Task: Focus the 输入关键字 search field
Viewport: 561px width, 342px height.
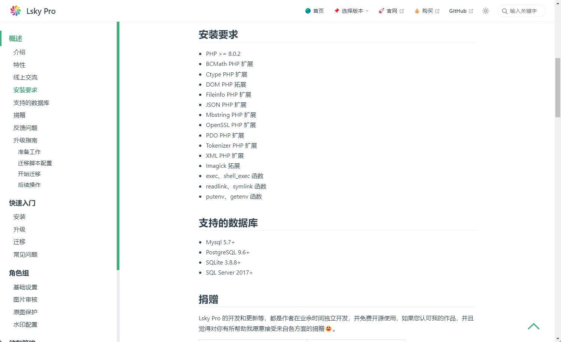Action: pos(522,11)
